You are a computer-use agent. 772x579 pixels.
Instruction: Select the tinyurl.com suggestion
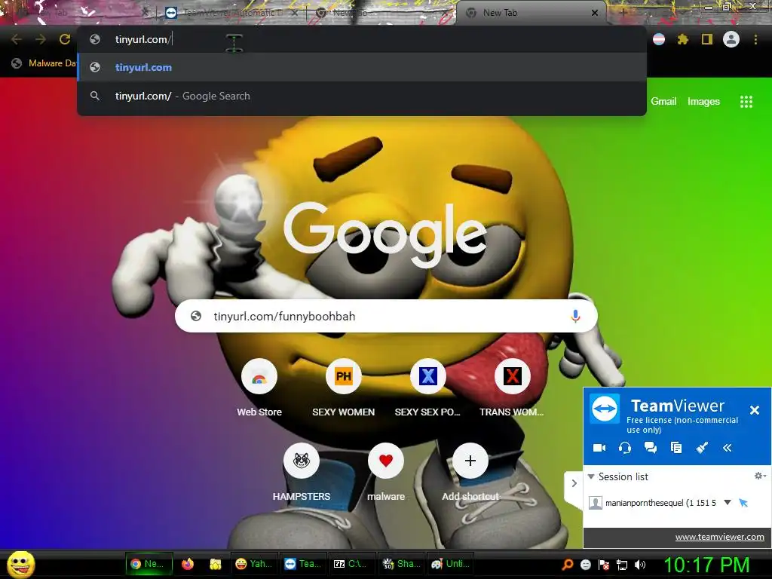tap(362, 67)
